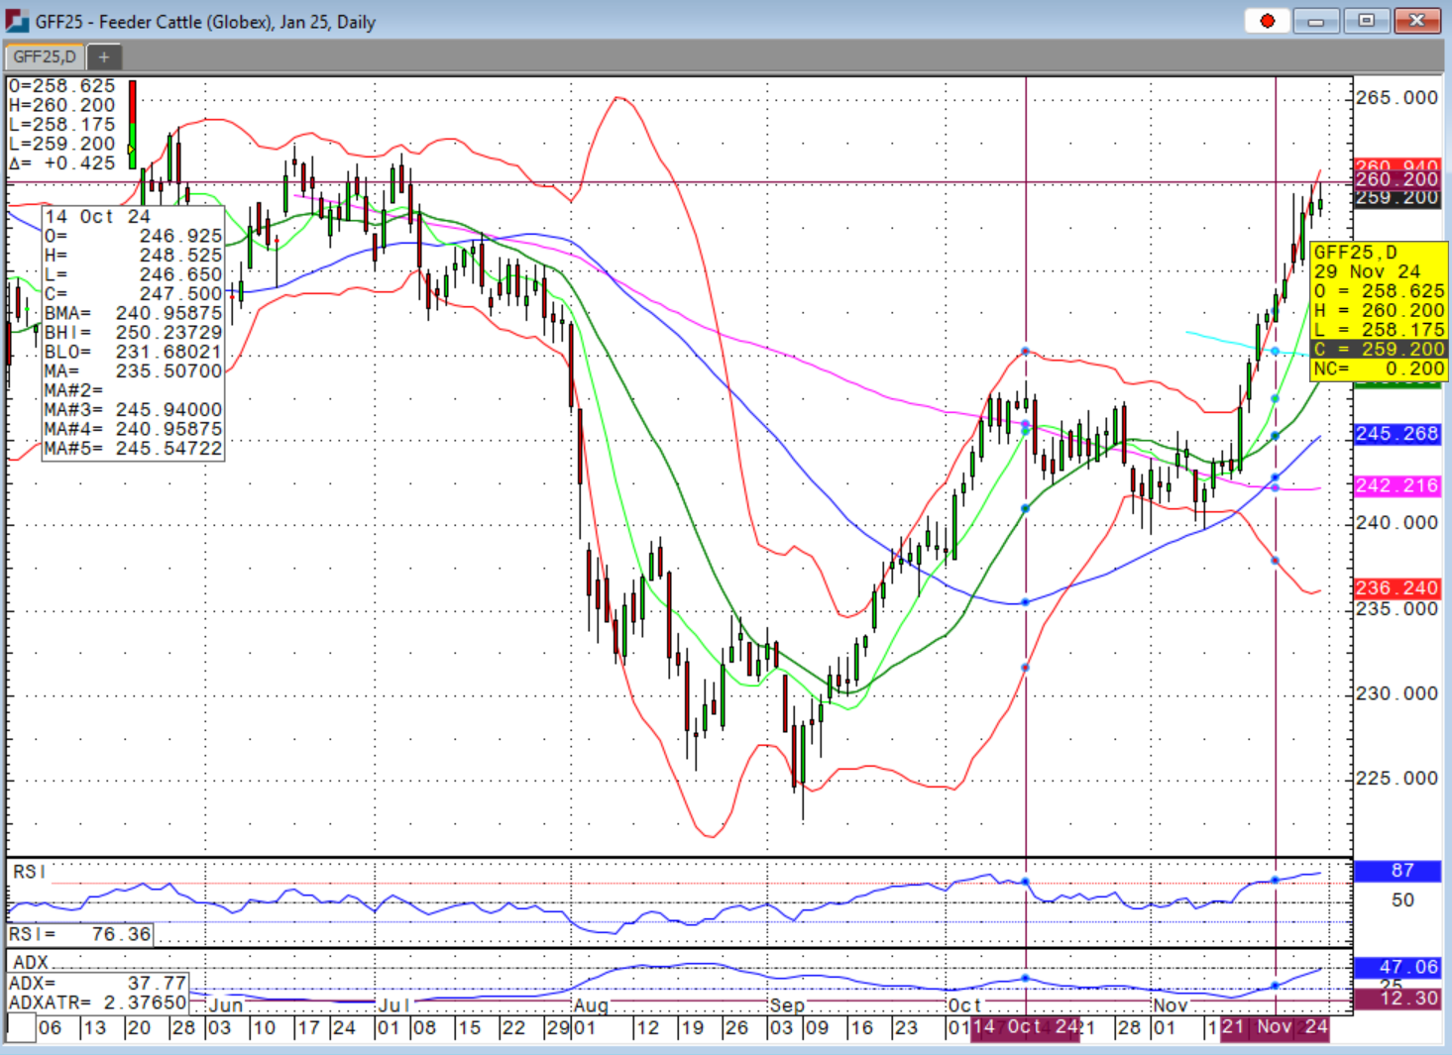Click the CQG app icon in title bar
1452x1055 pixels.
coord(17,20)
